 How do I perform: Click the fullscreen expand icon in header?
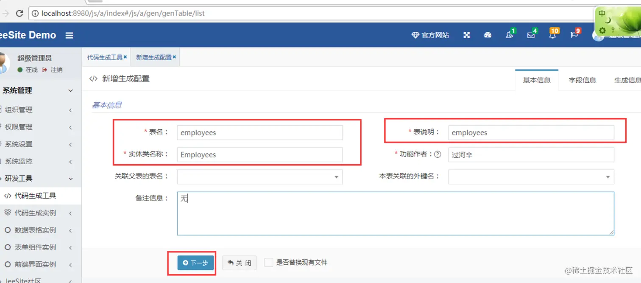coord(467,35)
